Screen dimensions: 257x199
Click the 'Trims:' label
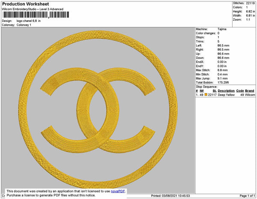(x=200, y=41)
